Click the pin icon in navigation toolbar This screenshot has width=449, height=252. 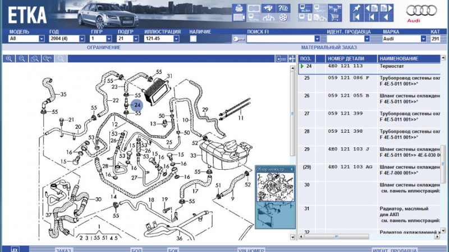pos(357,8)
